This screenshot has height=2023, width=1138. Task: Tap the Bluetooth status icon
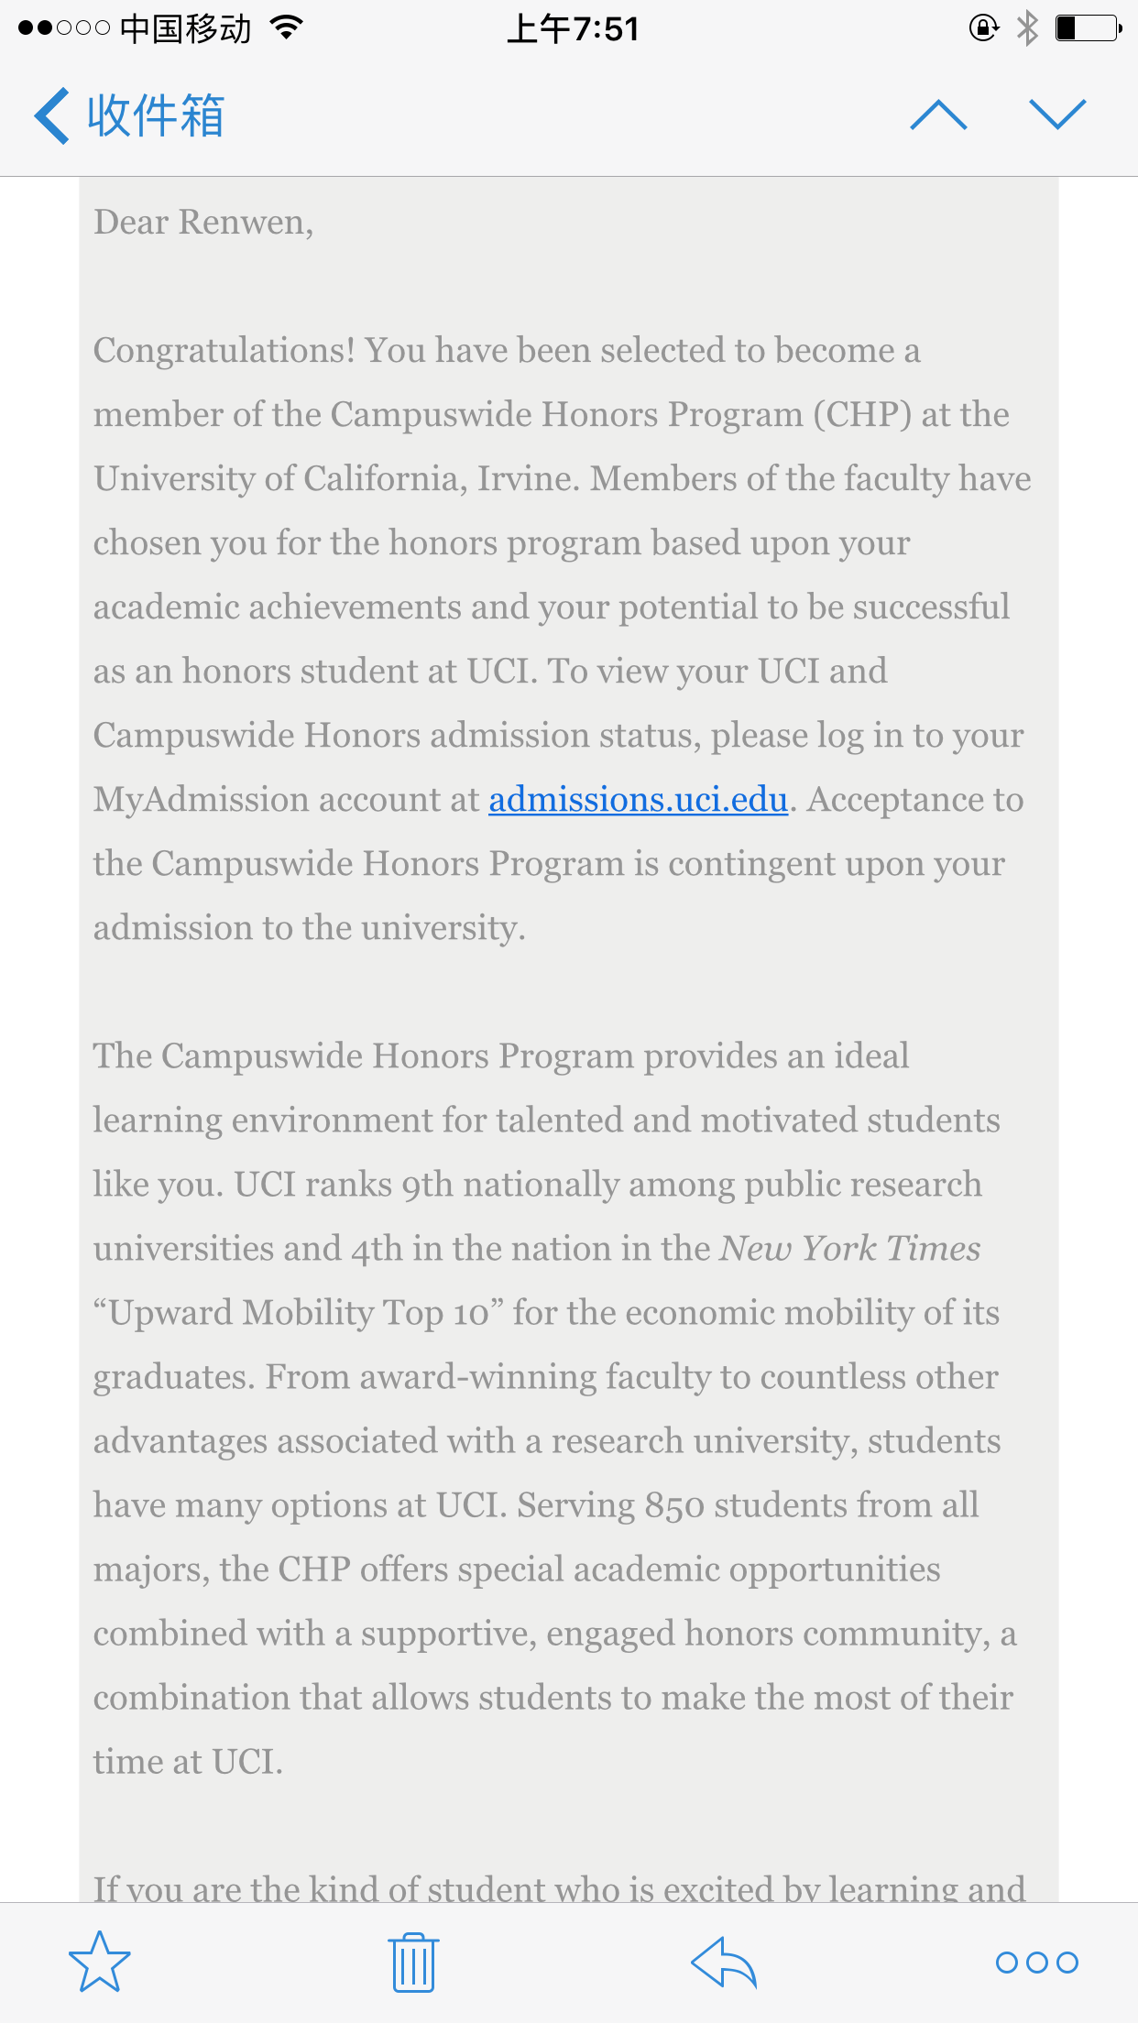[x=1027, y=28]
